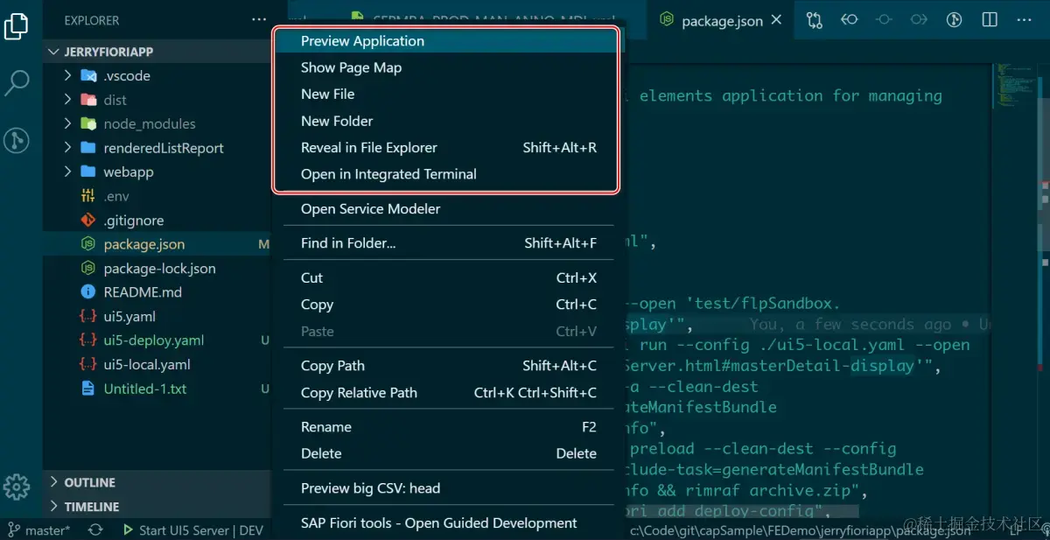Click the middle commit navigation icon
1050x540 pixels.
pyautogui.click(x=884, y=19)
